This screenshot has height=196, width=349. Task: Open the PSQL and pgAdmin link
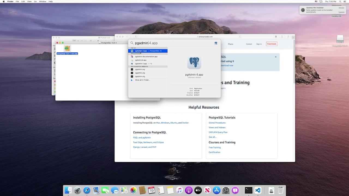coord(142,137)
